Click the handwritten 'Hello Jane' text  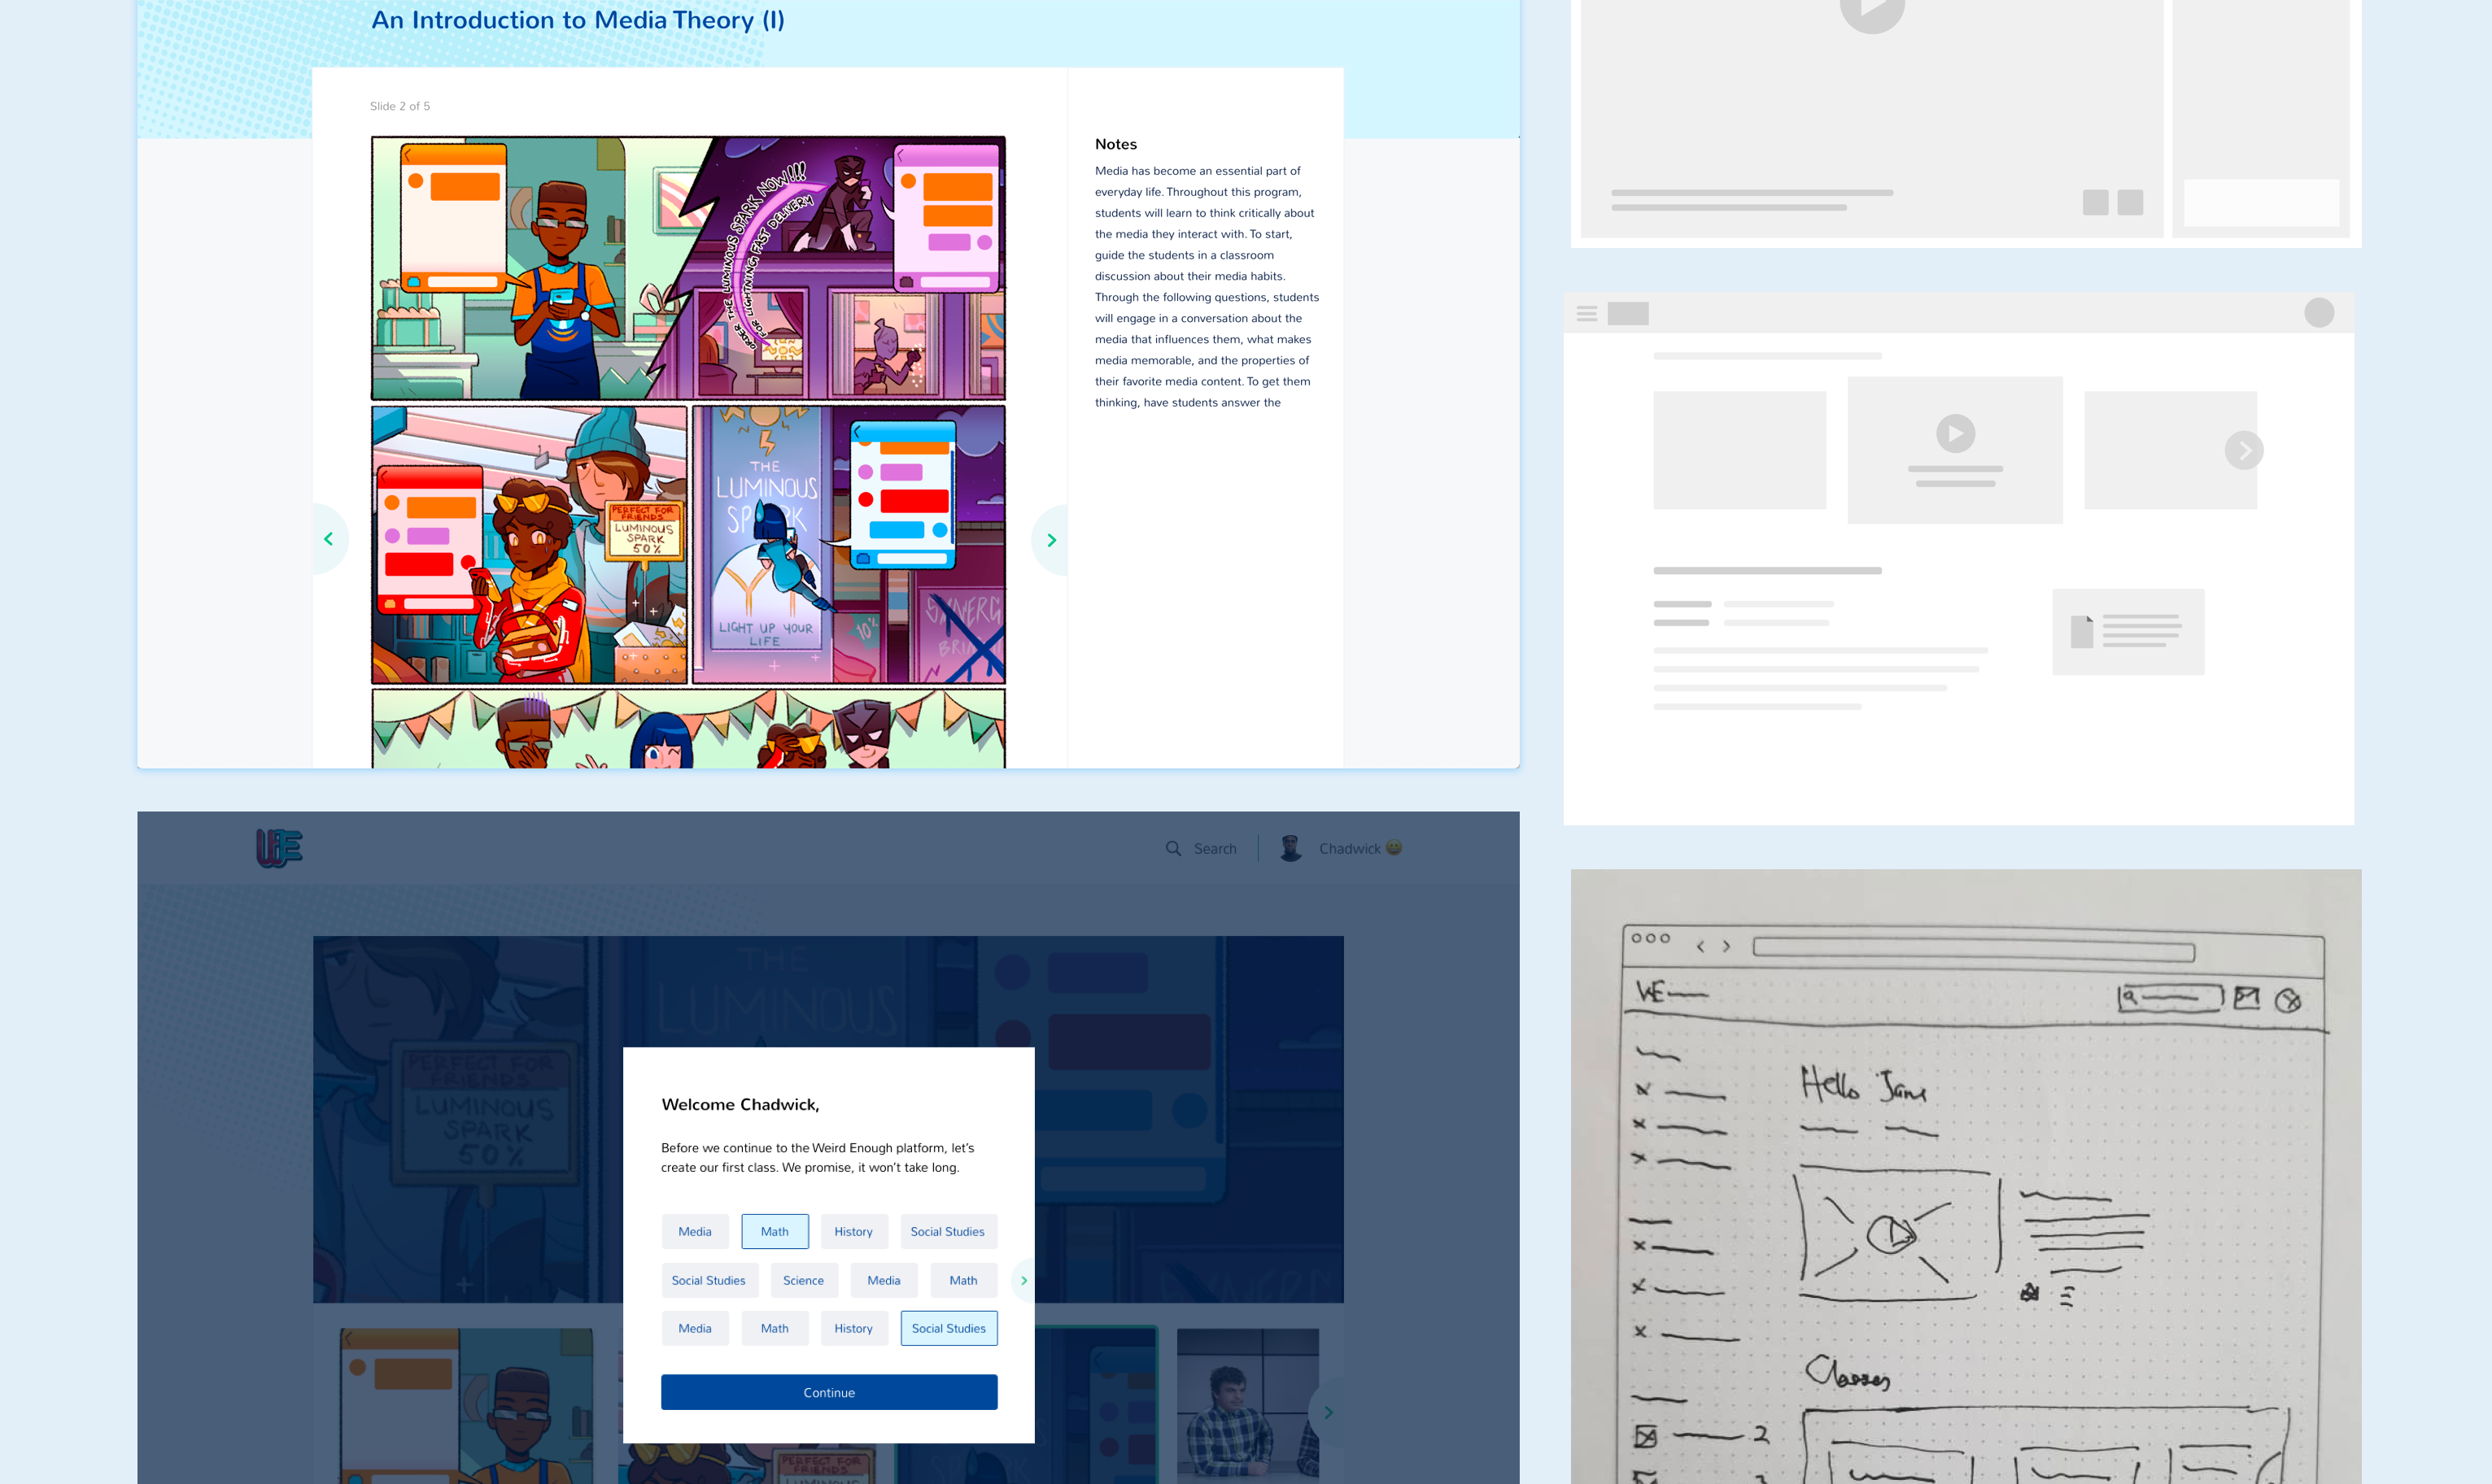point(1863,1084)
